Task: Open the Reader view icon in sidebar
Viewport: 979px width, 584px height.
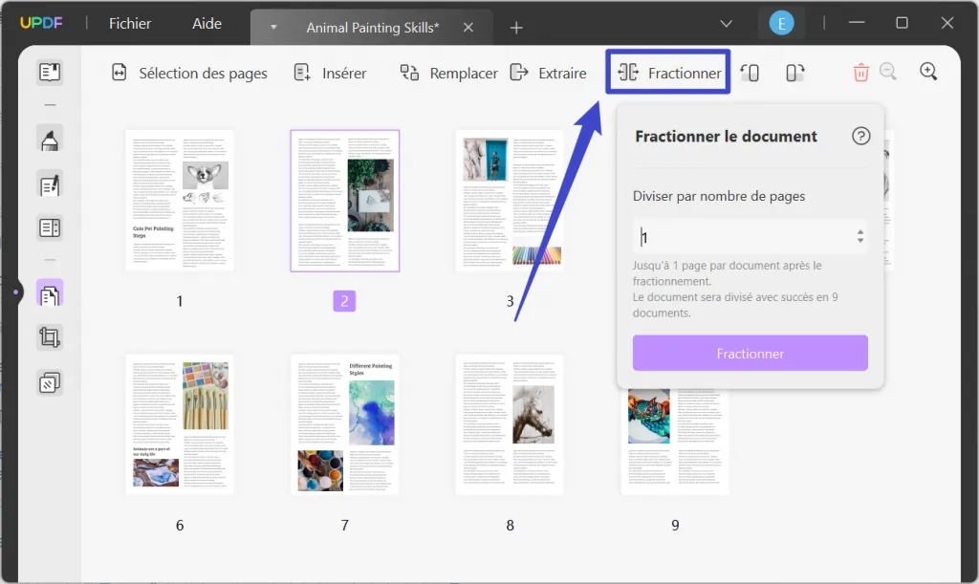Action: 49,72
